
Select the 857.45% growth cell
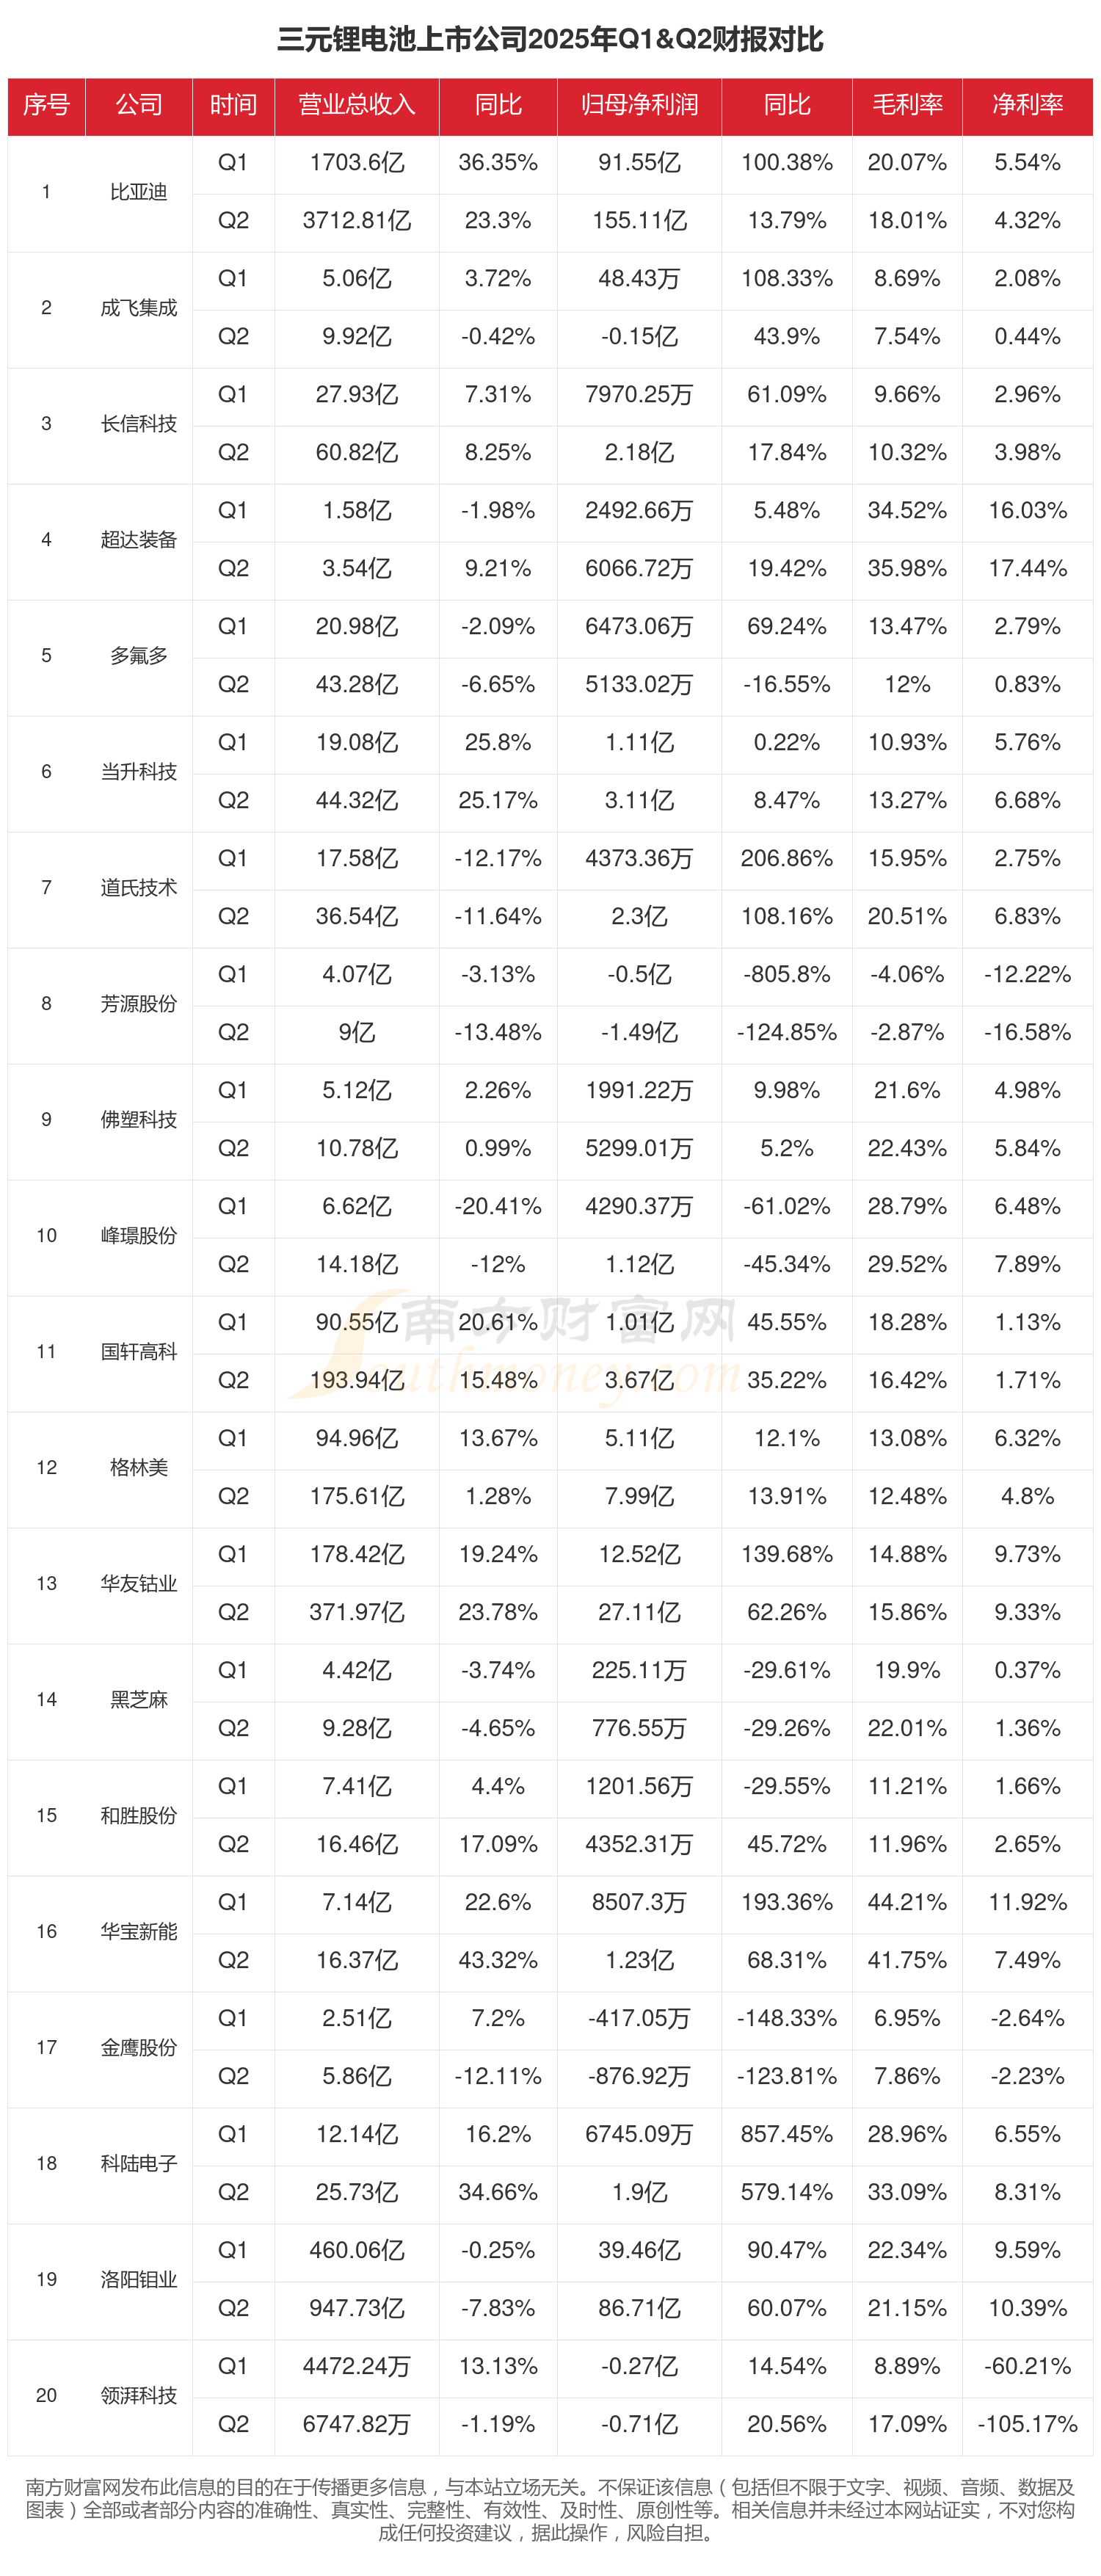tap(786, 2134)
